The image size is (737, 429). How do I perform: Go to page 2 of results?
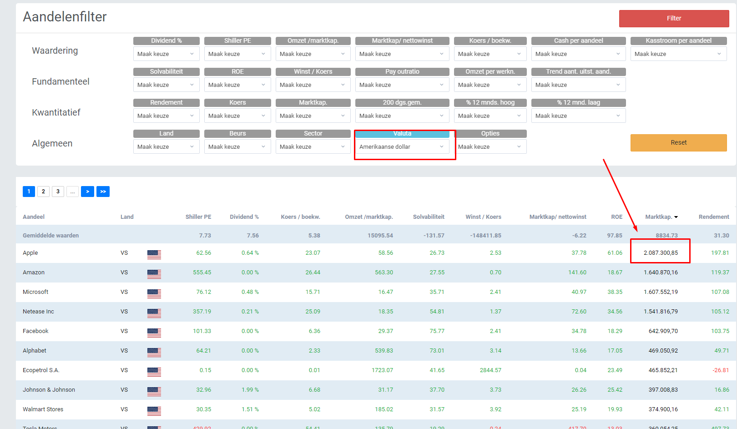pyautogui.click(x=43, y=192)
